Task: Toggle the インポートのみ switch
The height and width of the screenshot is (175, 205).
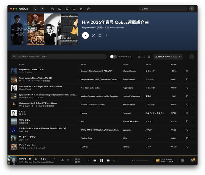Action: 113,57
